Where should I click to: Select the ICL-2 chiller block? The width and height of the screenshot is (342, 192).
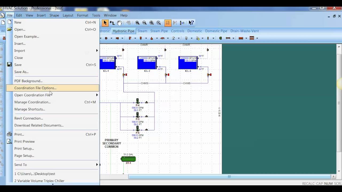click(147, 63)
